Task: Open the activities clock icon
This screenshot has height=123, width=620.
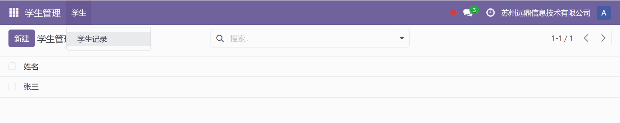Action: pos(491,13)
